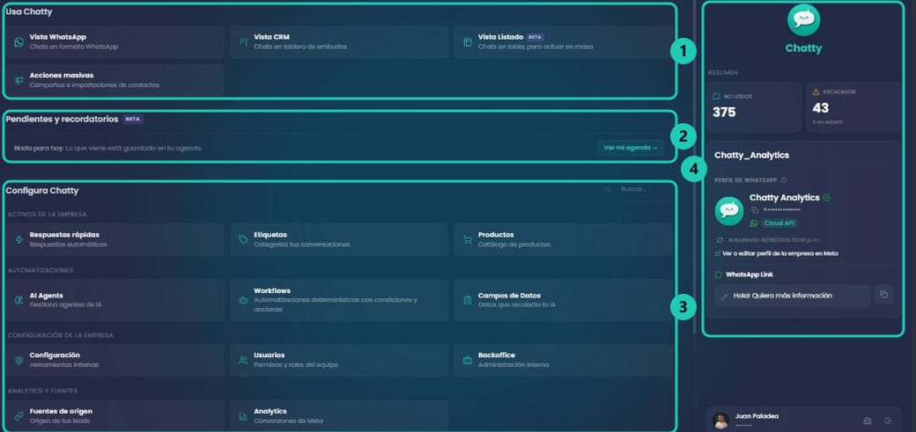The width and height of the screenshot is (916, 432).
Task: Click the BETA badge next to Vista Listado
Action: (x=536, y=37)
